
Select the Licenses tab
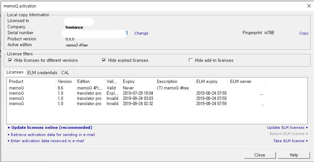click(15, 72)
